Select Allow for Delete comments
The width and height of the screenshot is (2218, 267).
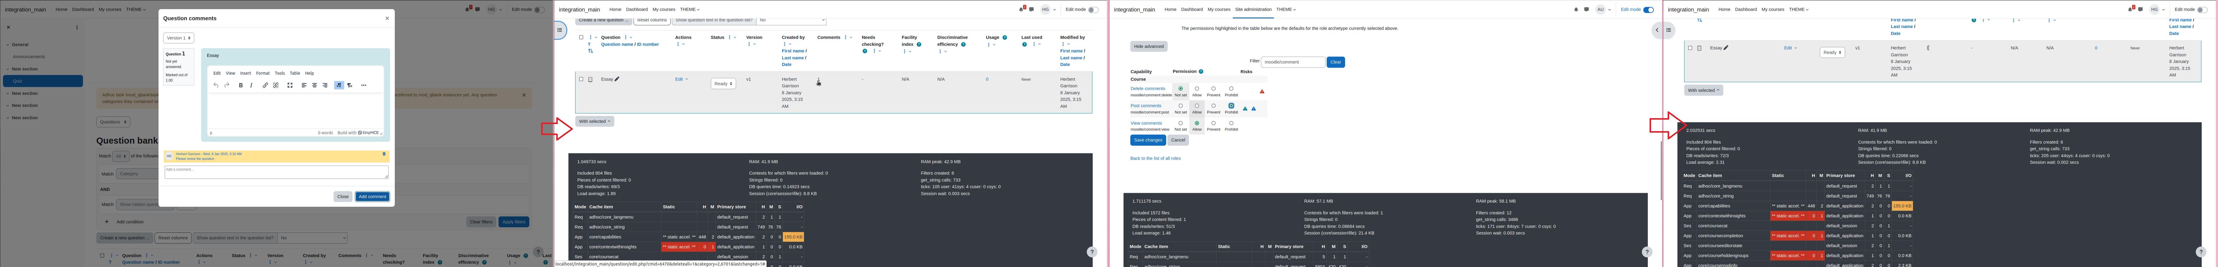pos(1197,88)
